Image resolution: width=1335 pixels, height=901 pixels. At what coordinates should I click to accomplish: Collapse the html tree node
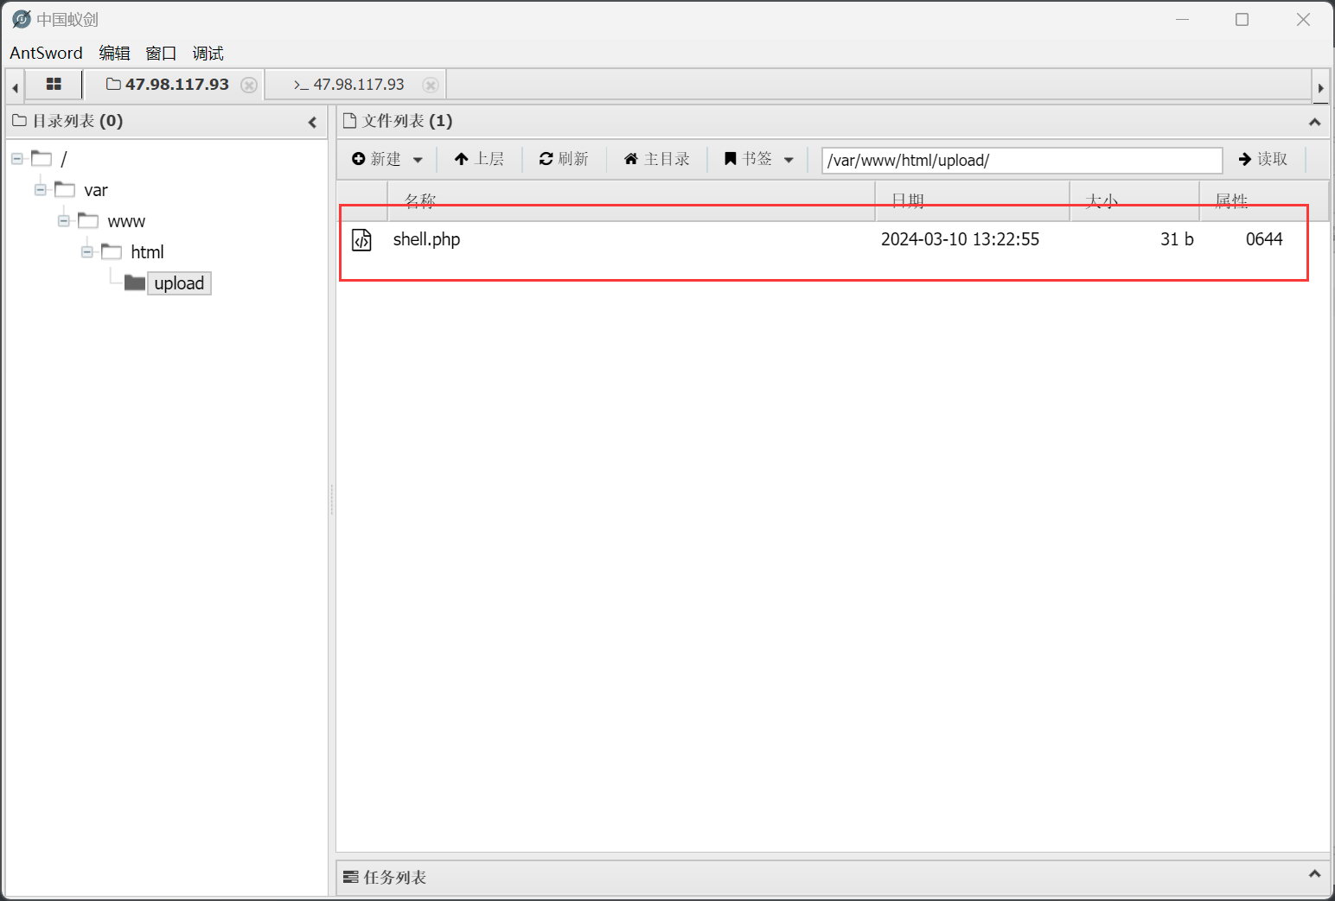tap(87, 252)
